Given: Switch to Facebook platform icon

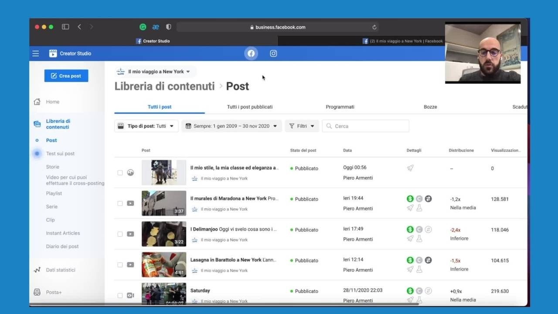Looking at the screenshot, I should (251, 54).
